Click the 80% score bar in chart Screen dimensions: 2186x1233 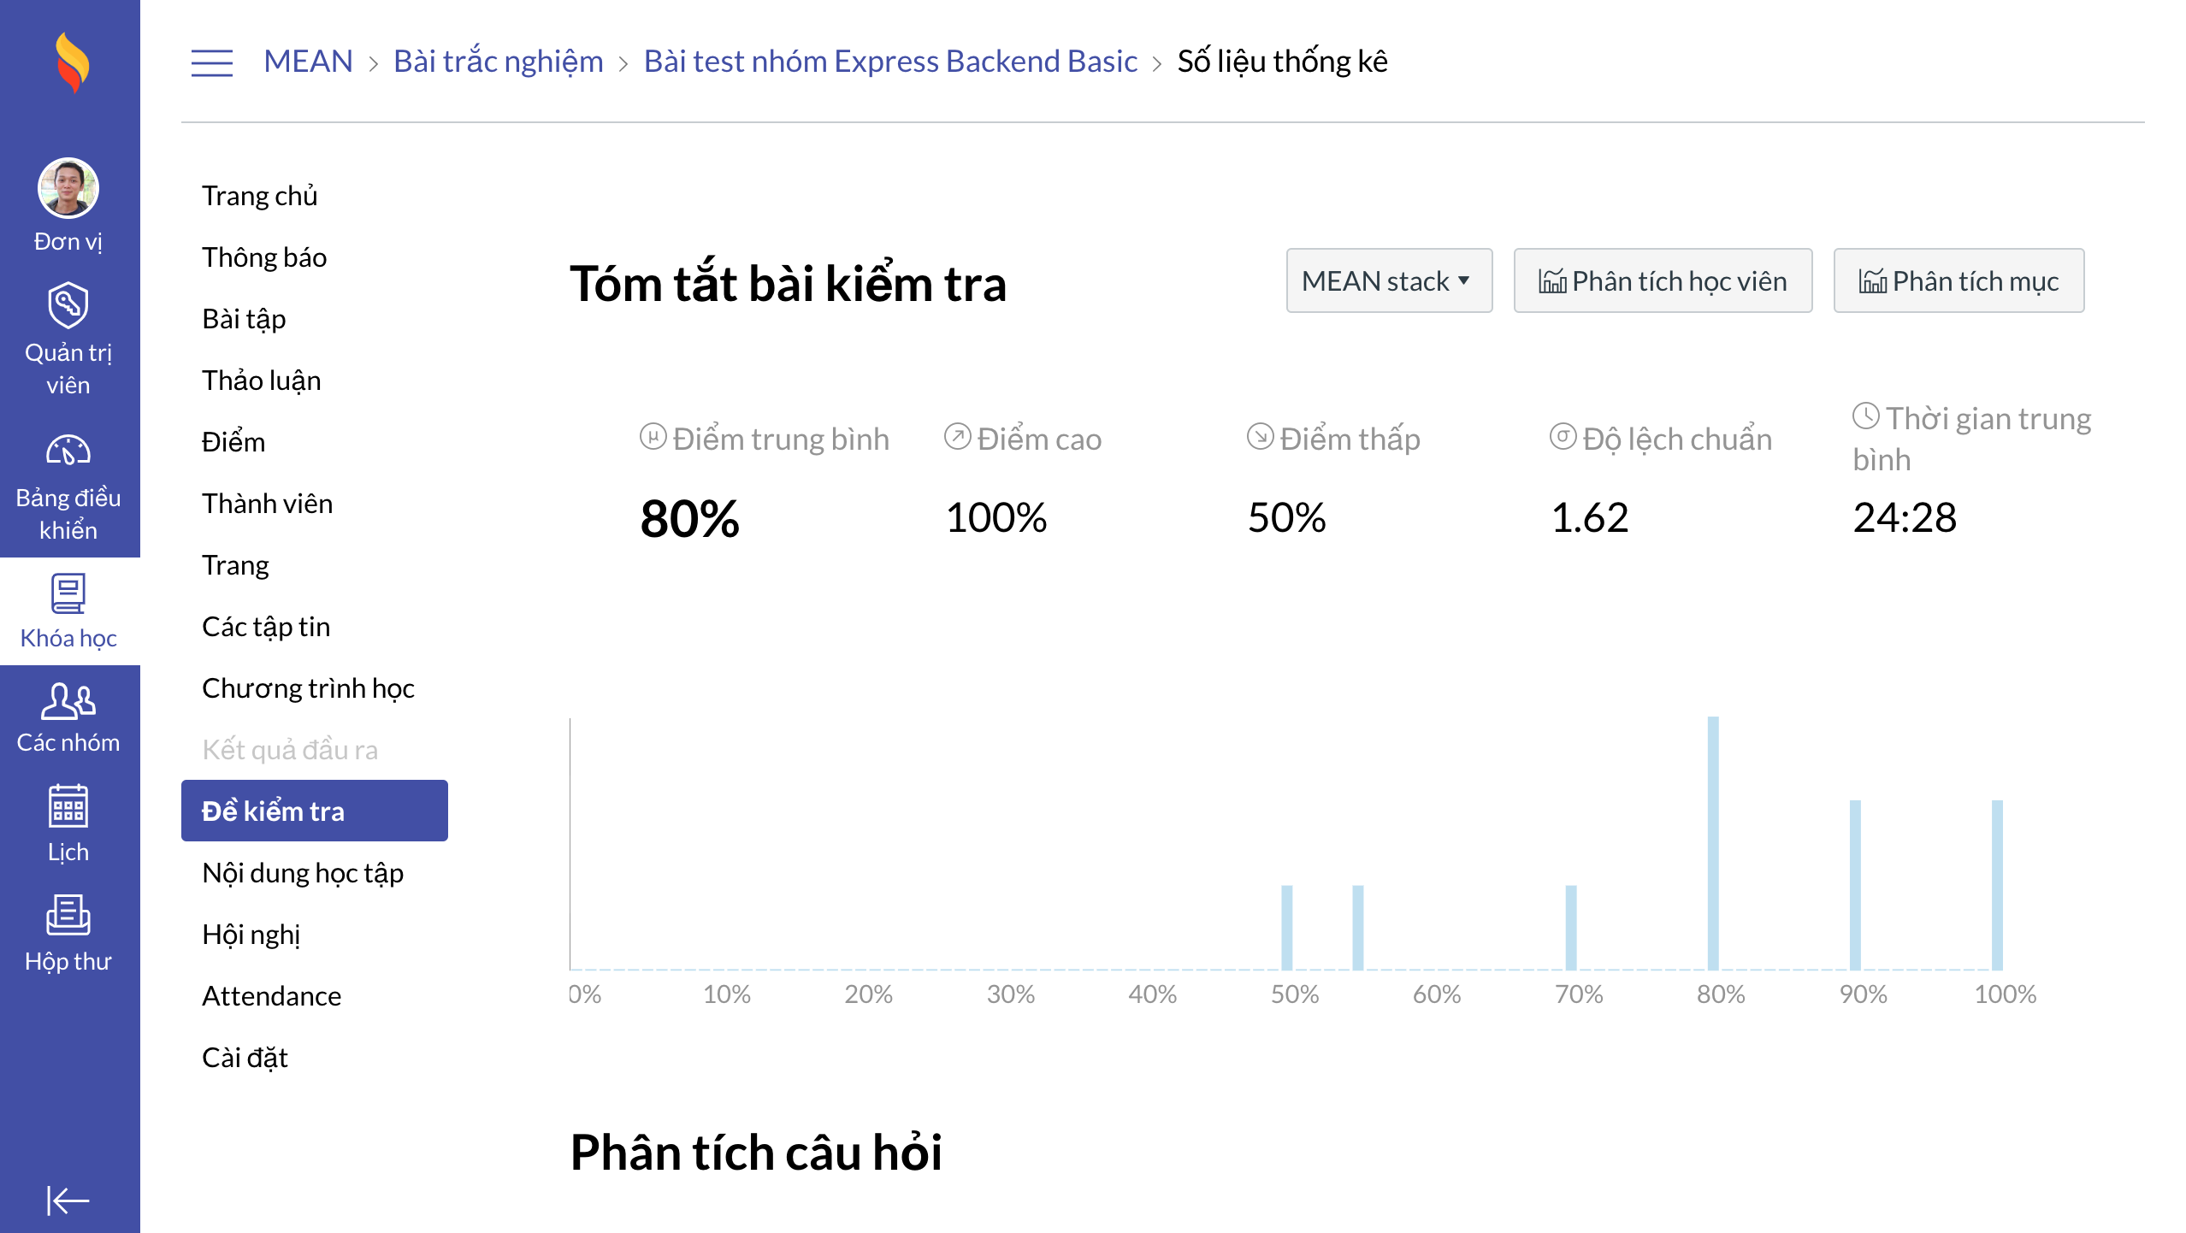[x=1712, y=842]
